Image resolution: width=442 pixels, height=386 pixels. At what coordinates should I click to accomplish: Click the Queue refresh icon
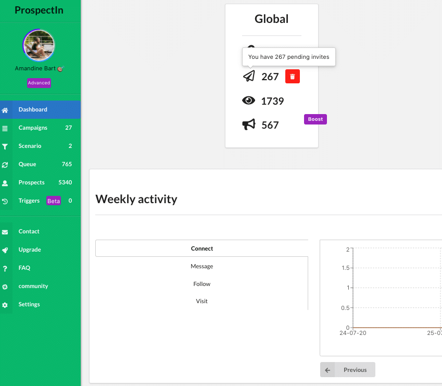pos(5,165)
